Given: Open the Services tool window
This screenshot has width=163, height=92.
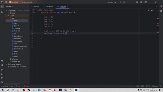Looking at the screenshot, I should (x=2, y=65).
